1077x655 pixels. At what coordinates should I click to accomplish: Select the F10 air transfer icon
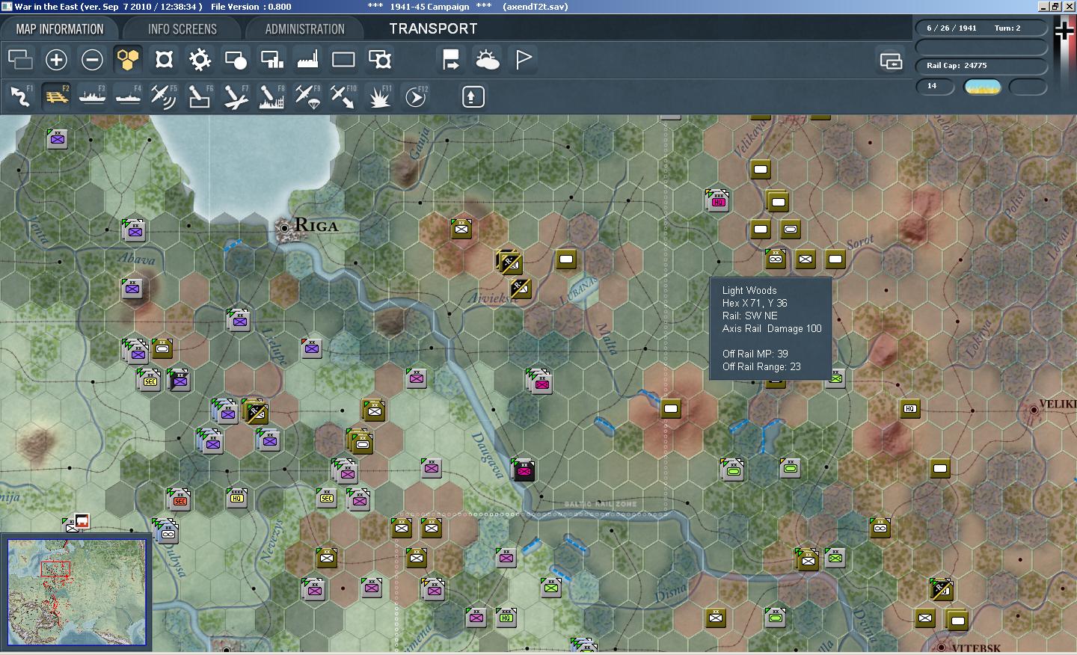(343, 96)
